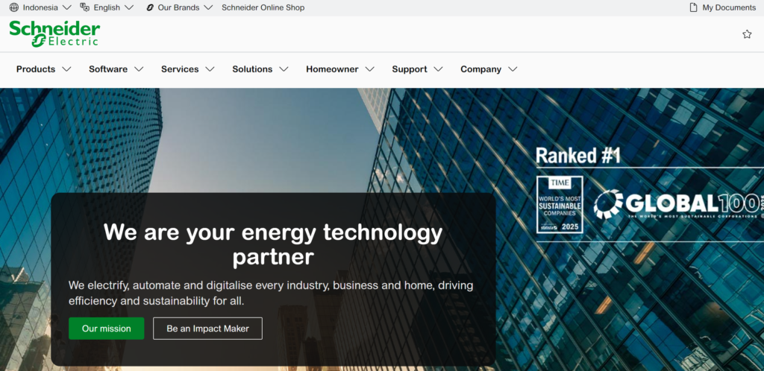Click the 'We are your energy technology partner' headline
The width and height of the screenshot is (764, 371).
273,244
